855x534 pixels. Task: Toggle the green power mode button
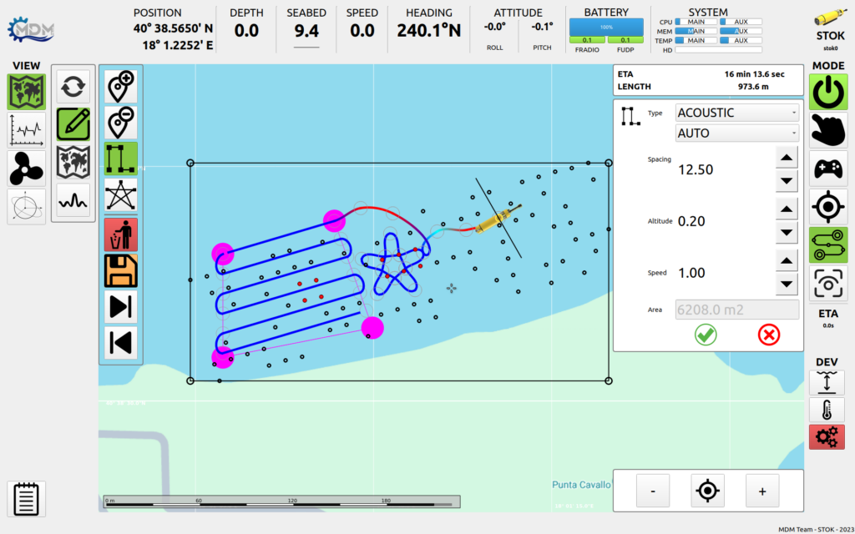(828, 93)
